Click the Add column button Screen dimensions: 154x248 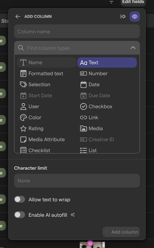pyautogui.click(x=121, y=232)
